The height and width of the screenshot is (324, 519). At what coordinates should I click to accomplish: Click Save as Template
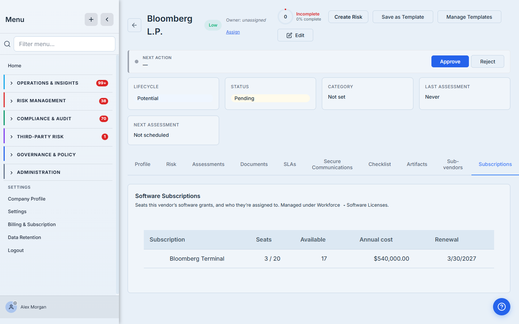point(403,17)
